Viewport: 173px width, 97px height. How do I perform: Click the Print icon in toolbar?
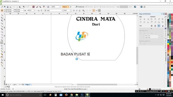11,7
